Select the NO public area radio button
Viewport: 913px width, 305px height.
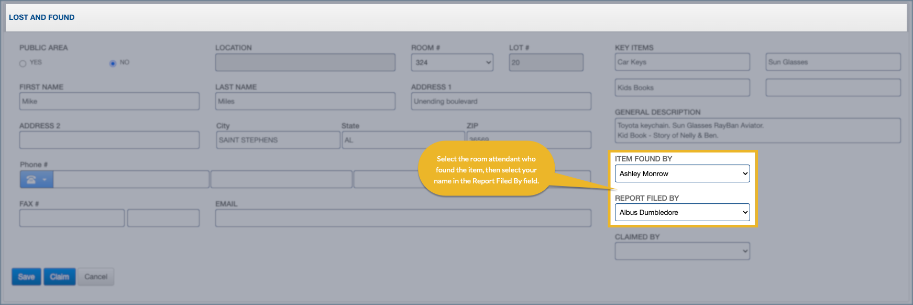(x=113, y=63)
